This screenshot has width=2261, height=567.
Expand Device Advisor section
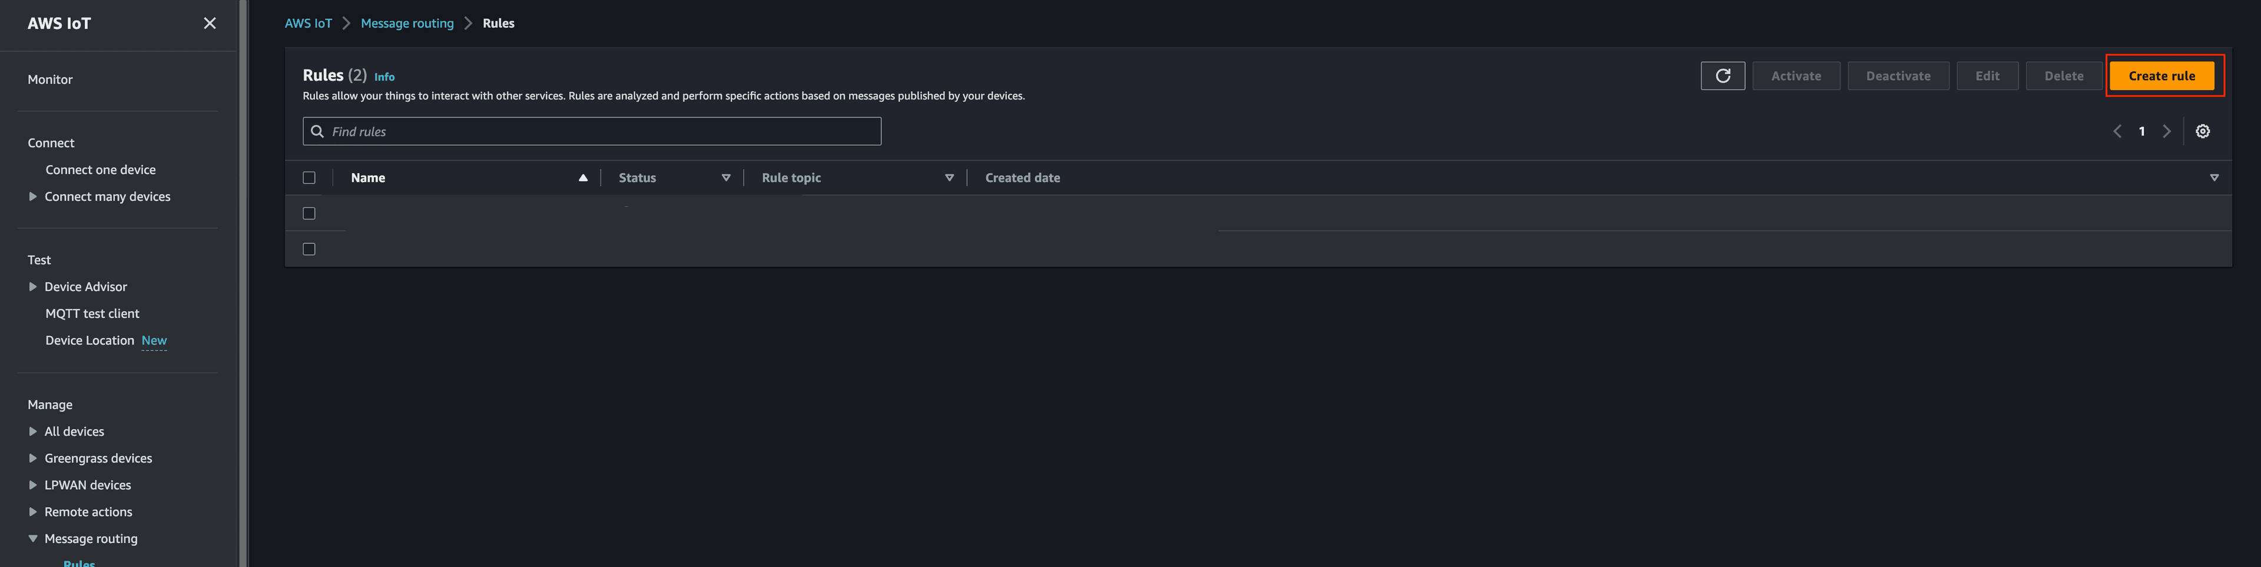[32, 287]
